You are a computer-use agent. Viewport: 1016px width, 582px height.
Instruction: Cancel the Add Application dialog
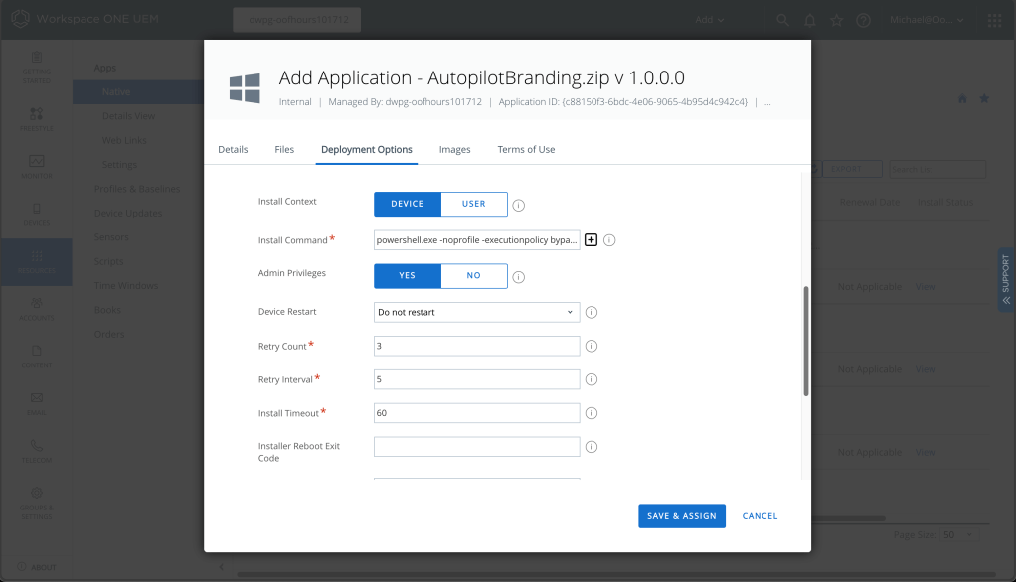tap(760, 515)
